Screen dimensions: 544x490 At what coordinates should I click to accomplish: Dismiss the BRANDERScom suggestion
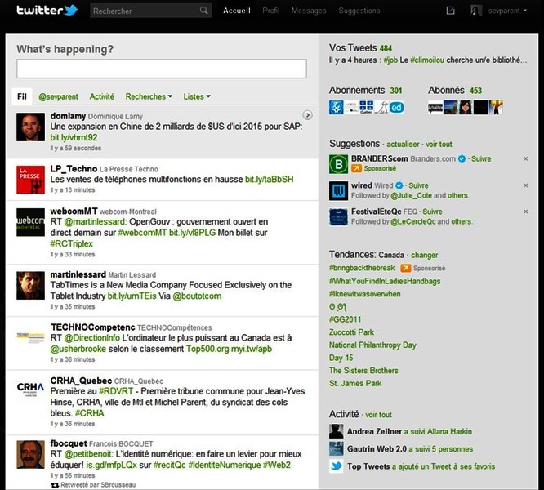pos(525,158)
